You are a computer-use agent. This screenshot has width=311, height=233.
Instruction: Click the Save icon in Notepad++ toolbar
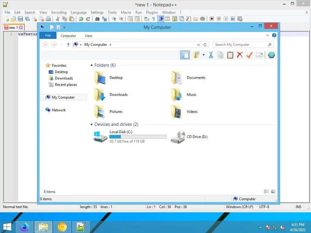point(20,19)
